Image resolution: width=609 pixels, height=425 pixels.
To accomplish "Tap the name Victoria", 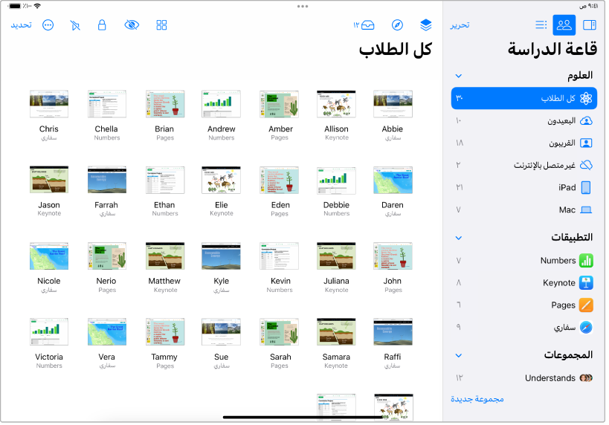I will pos(49,357).
